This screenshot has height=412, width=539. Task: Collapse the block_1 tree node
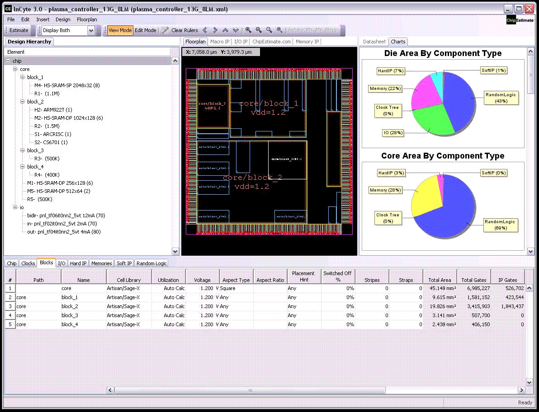pos(22,77)
